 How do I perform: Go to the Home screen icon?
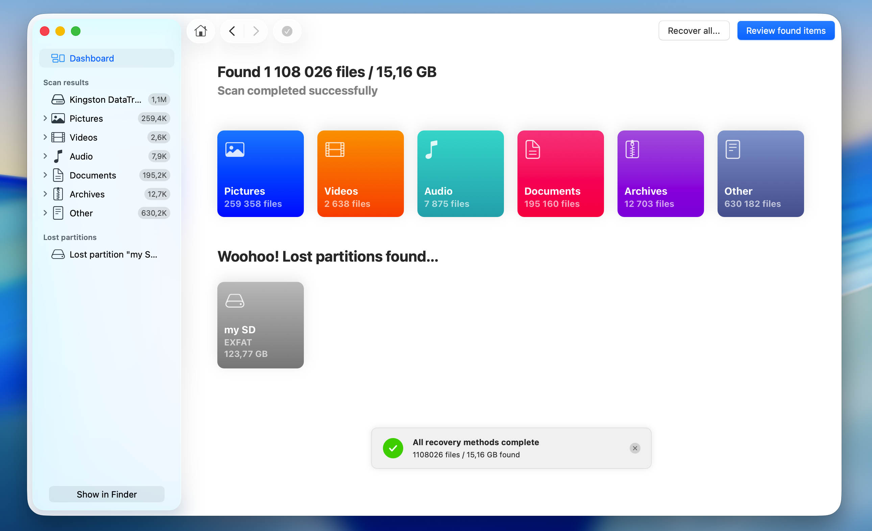click(x=201, y=31)
